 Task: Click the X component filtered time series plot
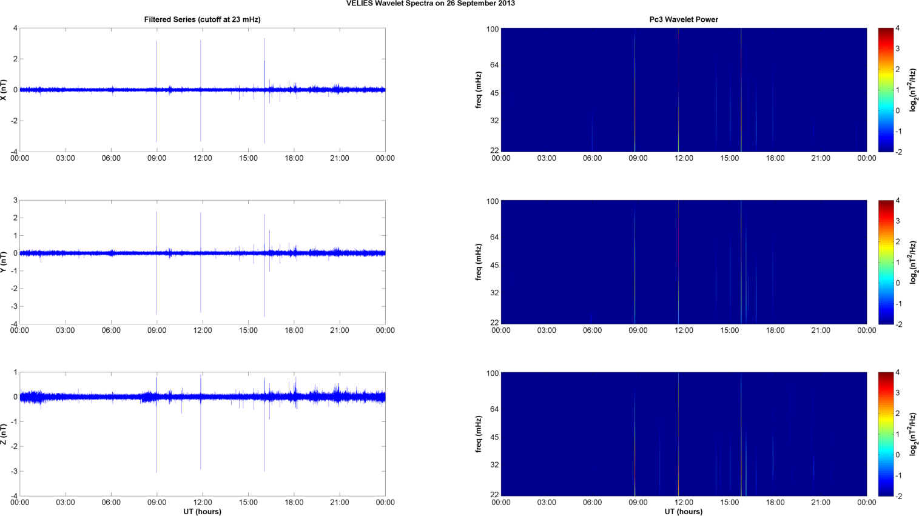coord(203,90)
